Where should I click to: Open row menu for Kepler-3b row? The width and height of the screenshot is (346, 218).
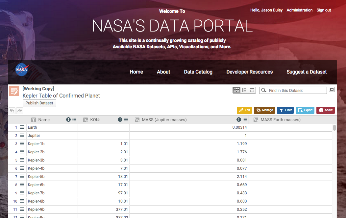(x=22, y=160)
